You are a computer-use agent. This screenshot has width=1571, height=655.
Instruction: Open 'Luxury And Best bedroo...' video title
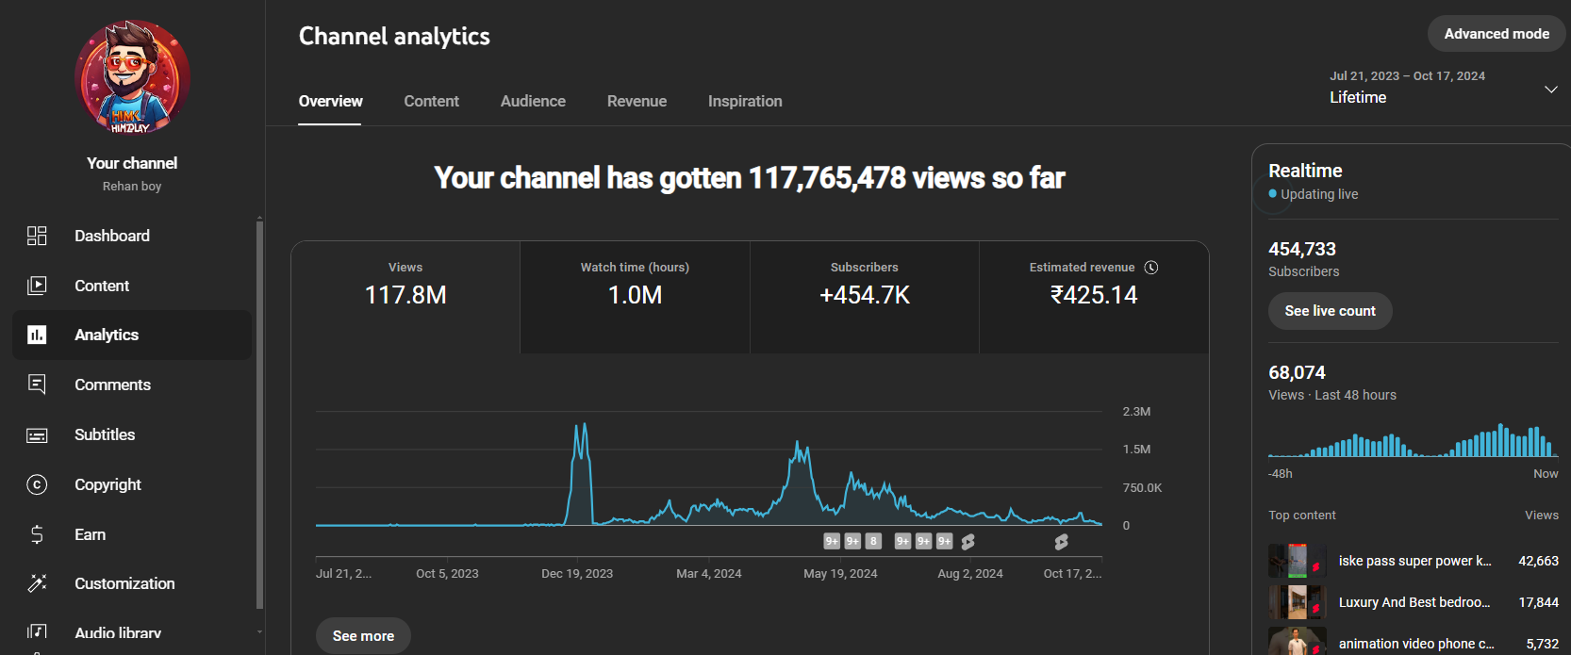tap(1414, 602)
